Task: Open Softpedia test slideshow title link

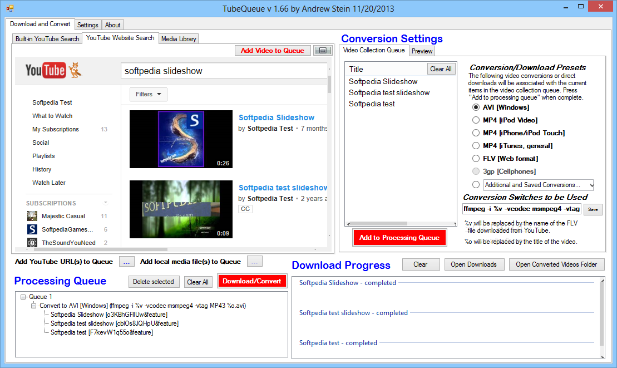Action: (283, 188)
